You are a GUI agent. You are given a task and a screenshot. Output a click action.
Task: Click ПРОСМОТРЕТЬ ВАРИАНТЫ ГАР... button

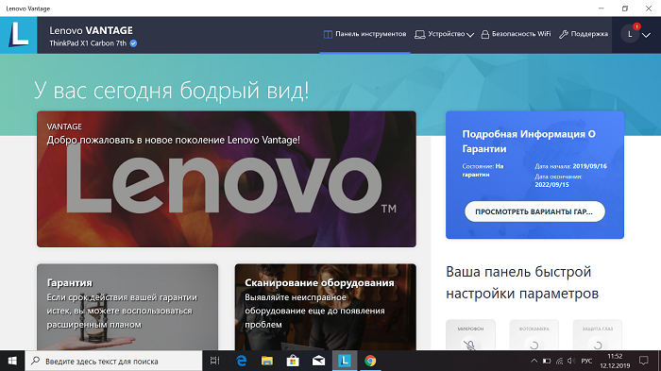pos(534,211)
